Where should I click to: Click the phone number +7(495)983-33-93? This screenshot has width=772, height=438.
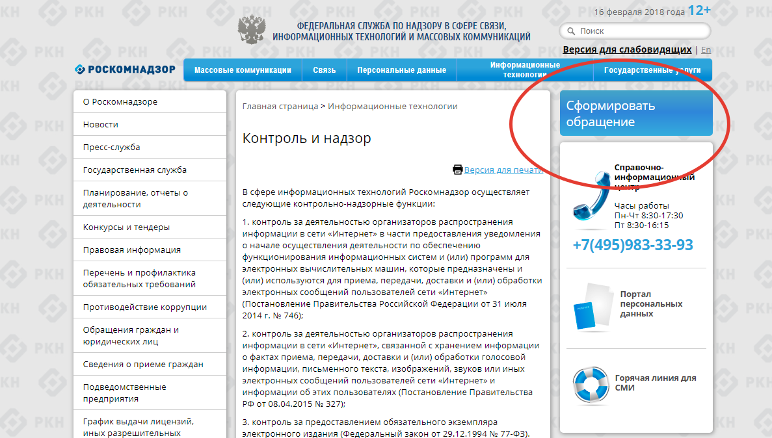tap(633, 244)
